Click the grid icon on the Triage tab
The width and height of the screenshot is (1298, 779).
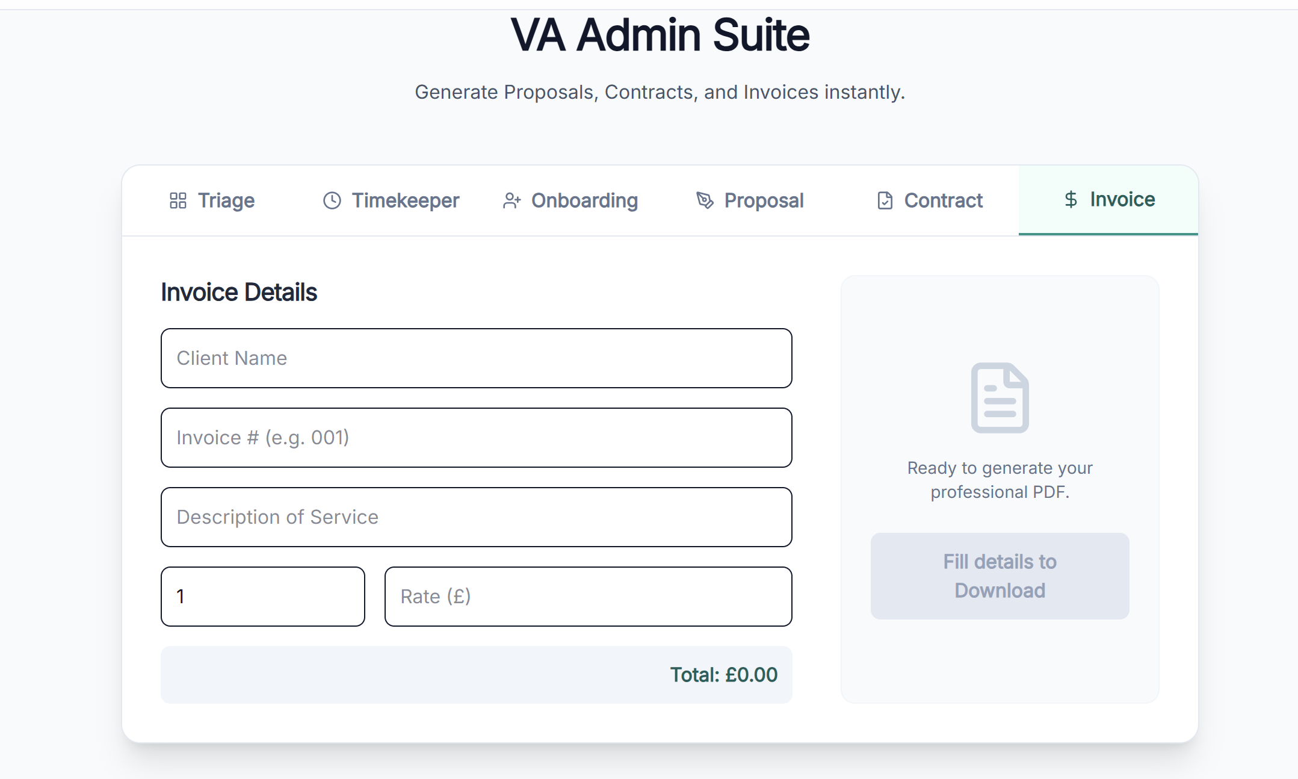click(178, 200)
